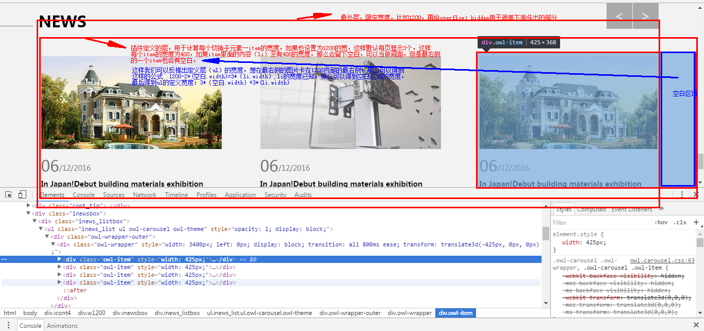The height and width of the screenshot is (331, 704).
Task: Open DevTools three-dot customize menu
Action: tap(682, 194)
